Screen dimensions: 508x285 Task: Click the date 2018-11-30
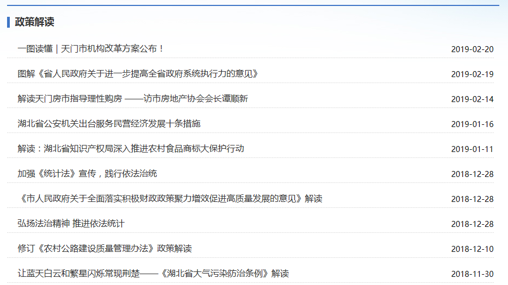tap(472, 274)
